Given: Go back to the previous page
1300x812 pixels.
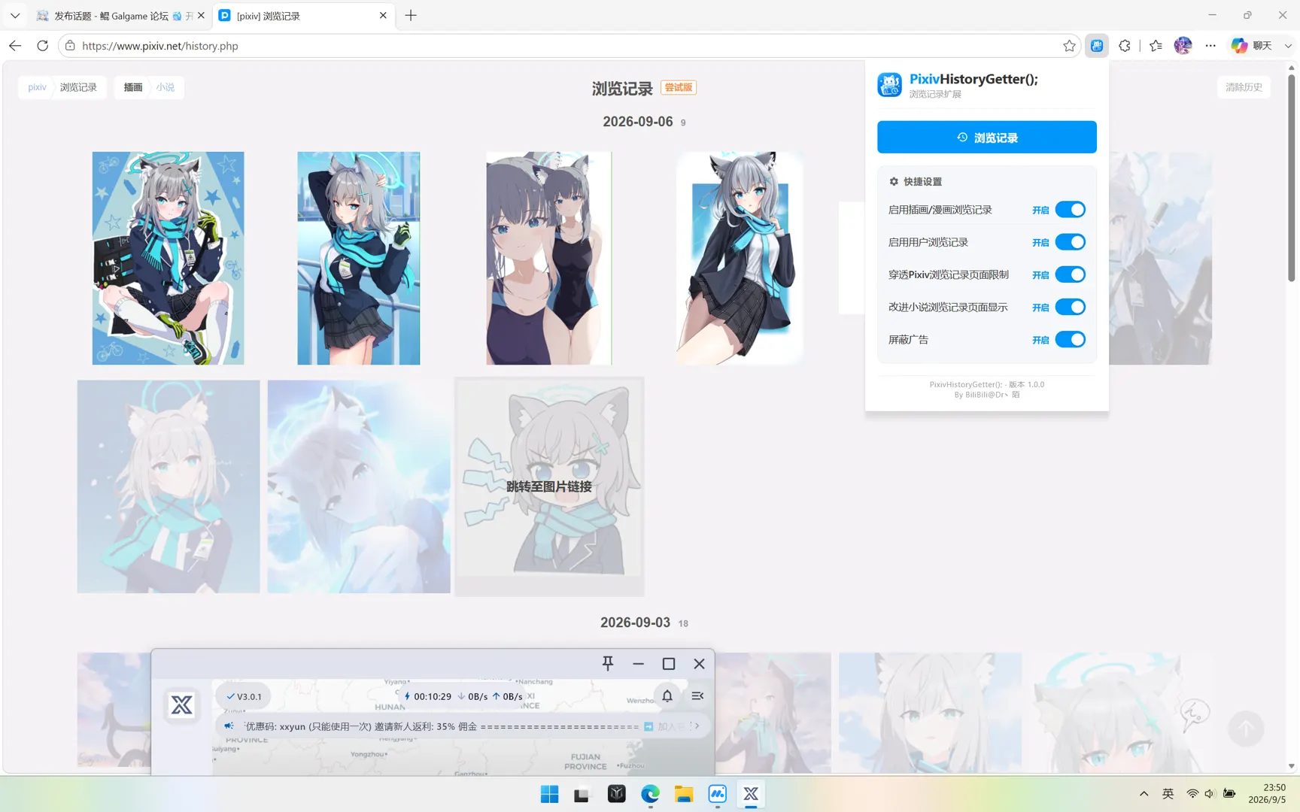Looking at the screenshot, I should click(x=15, y=46).
